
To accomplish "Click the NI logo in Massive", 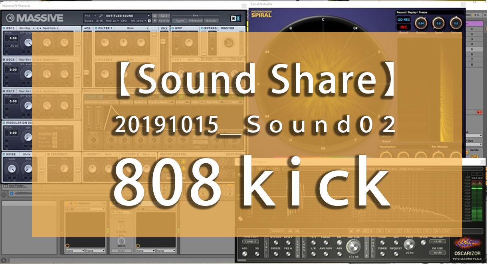I will [x=236, y=18].
